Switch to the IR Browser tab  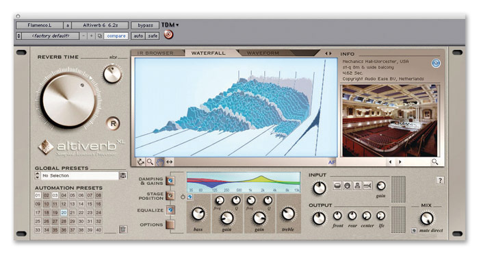(x=155, y=53)
